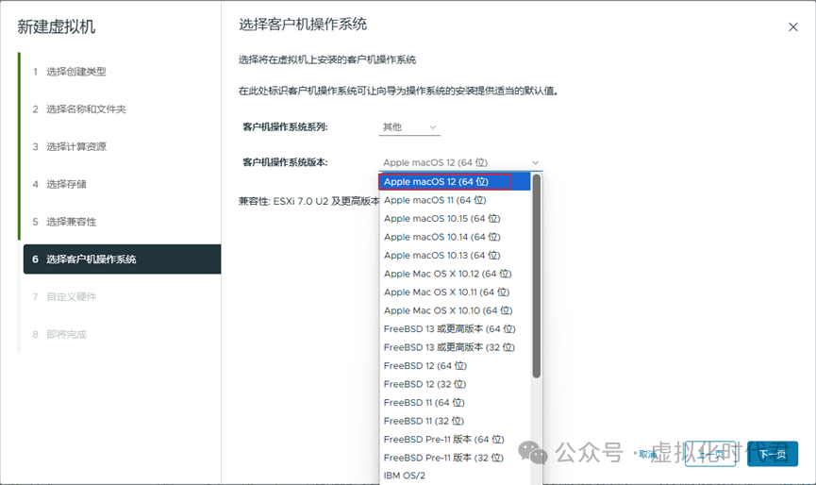Select Apple macOS 11 (64 位) option

pyautogui.click(x=455, y=200)
